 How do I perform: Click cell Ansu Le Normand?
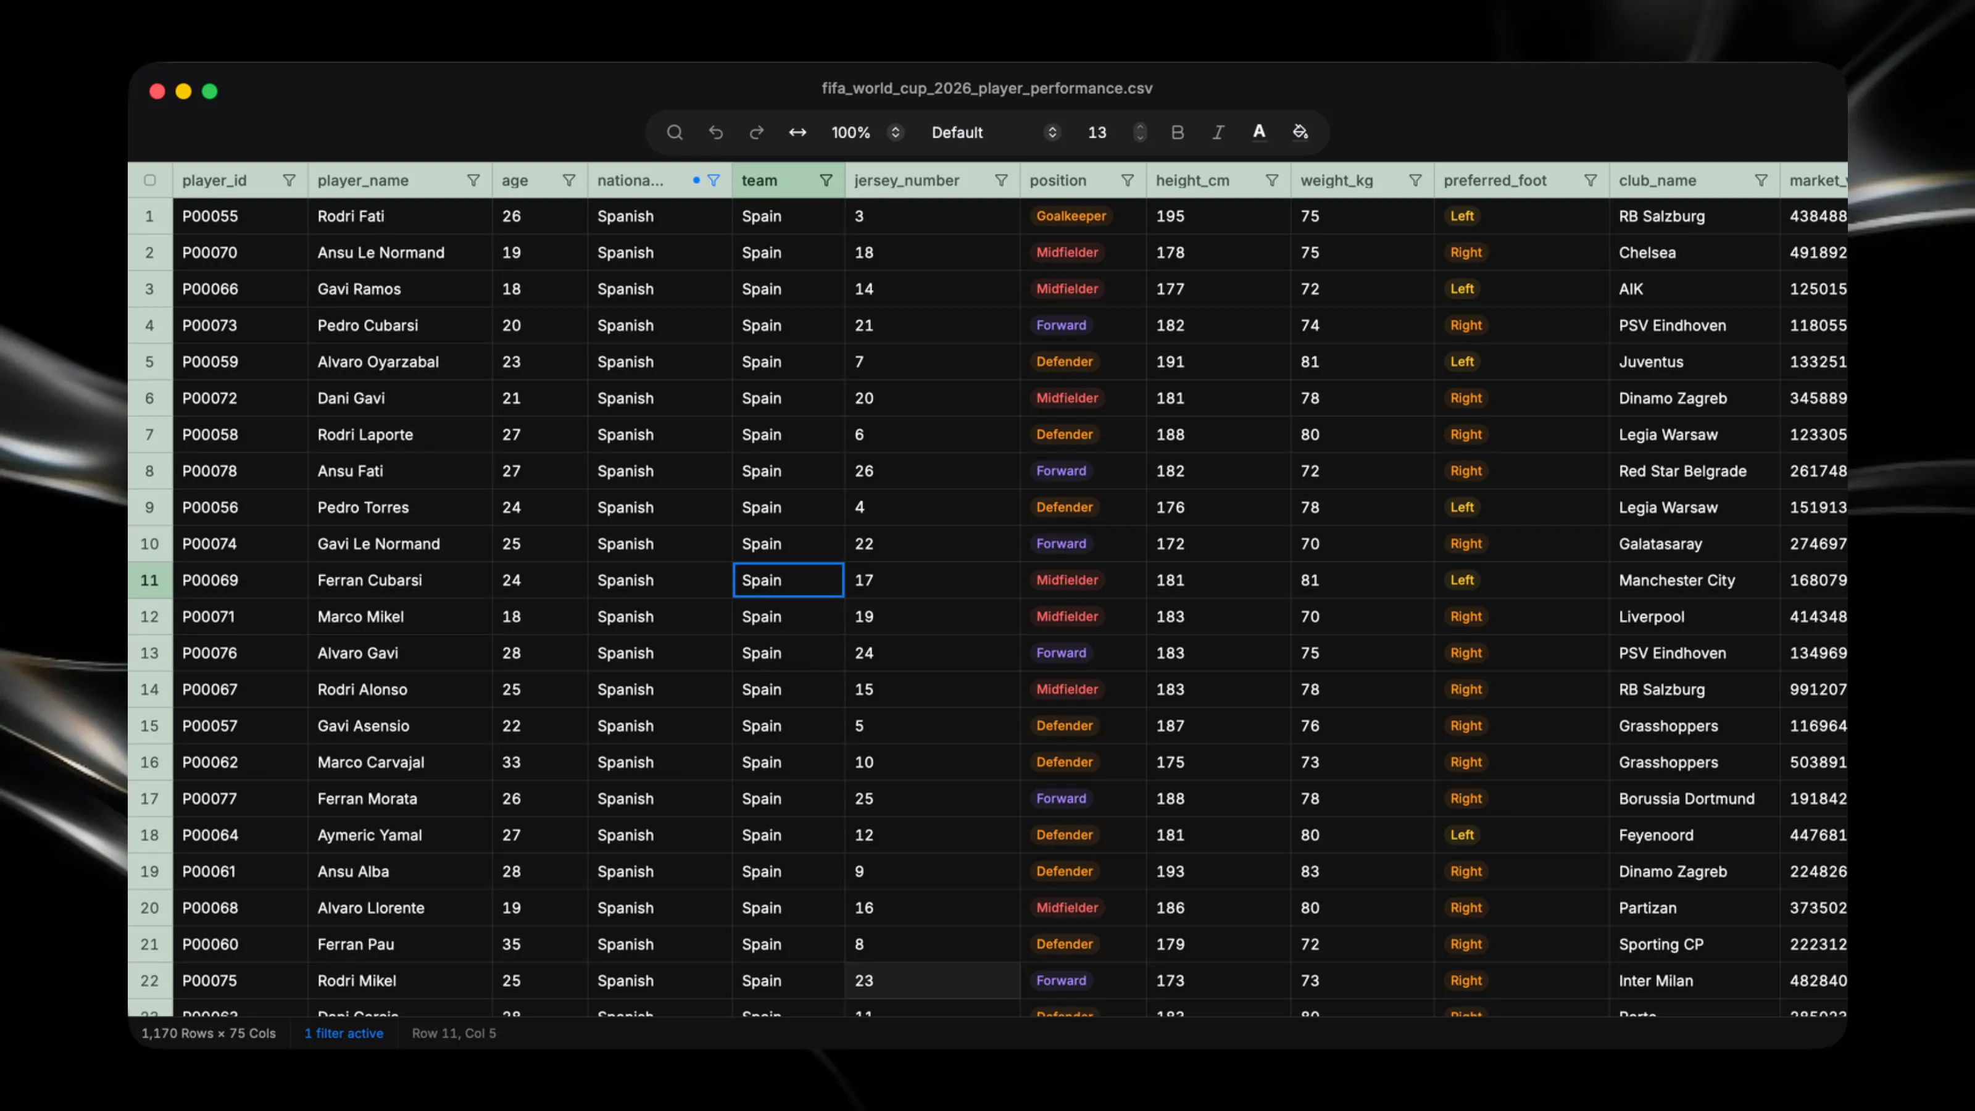tap(399, 252)
